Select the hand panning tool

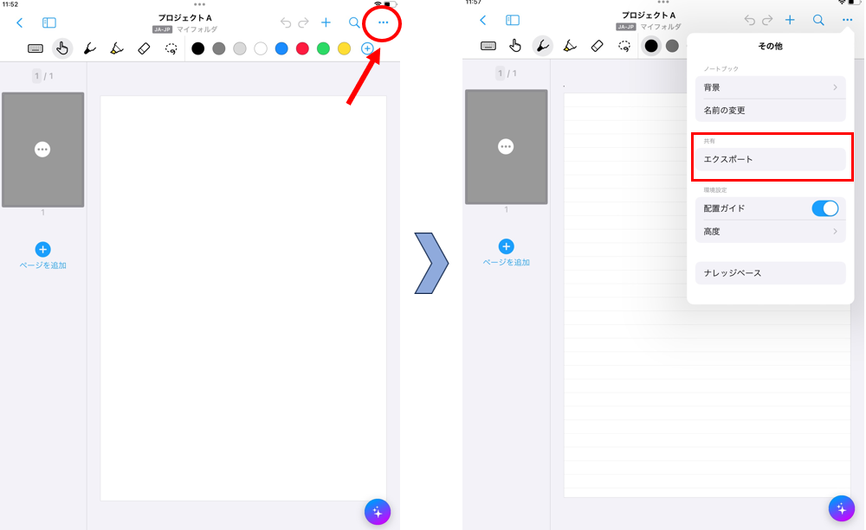(x=61, y=48)
